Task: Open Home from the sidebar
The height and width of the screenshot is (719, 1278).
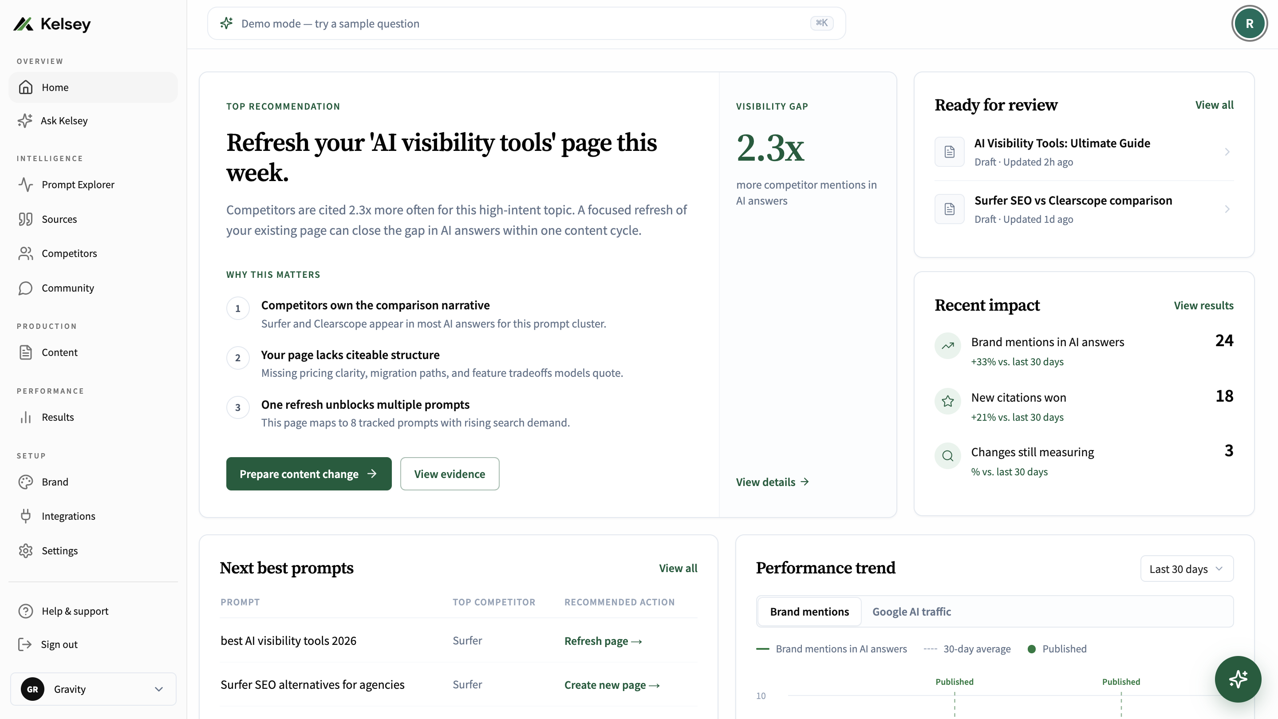Action: [x=93, y=87]
